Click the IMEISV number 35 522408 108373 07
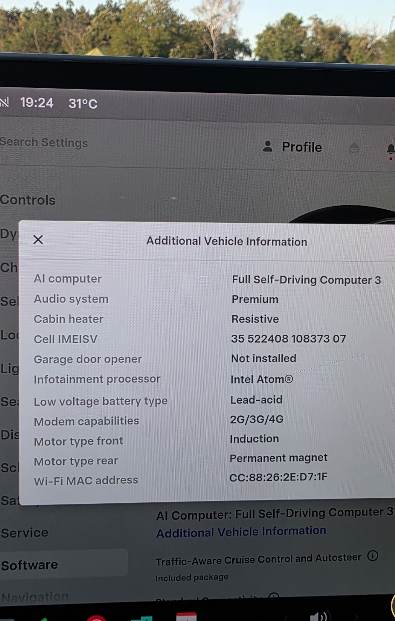 pos(289,339)
